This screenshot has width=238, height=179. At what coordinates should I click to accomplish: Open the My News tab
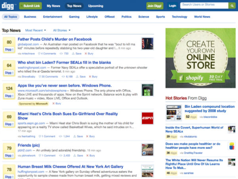[x=54, y=6]
